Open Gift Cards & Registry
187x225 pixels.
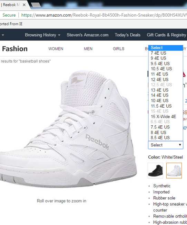[166, 35]
